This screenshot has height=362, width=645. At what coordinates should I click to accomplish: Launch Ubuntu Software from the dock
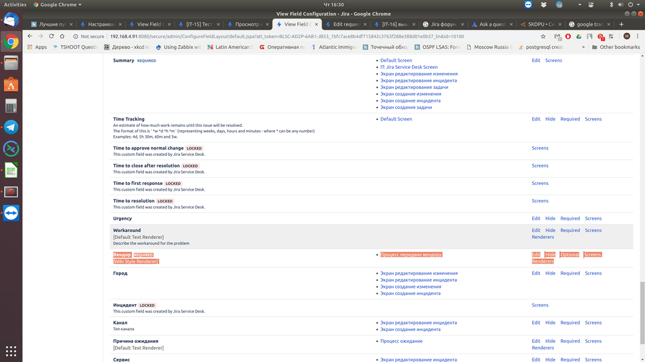coord(11,84)
